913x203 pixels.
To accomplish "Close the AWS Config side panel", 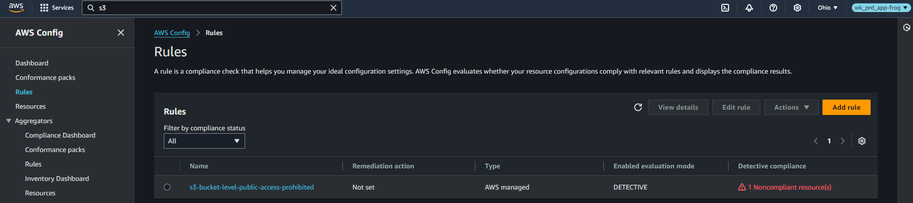I will pos(121,33).
